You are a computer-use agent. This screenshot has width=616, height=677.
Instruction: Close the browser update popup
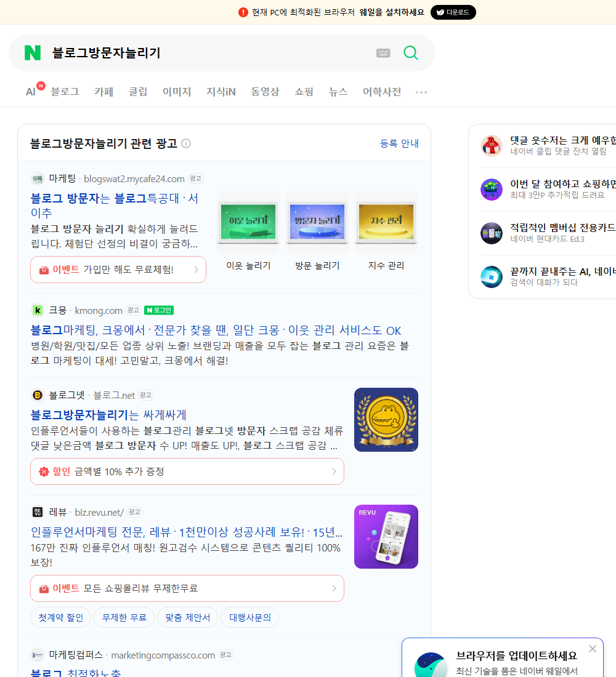592,649
